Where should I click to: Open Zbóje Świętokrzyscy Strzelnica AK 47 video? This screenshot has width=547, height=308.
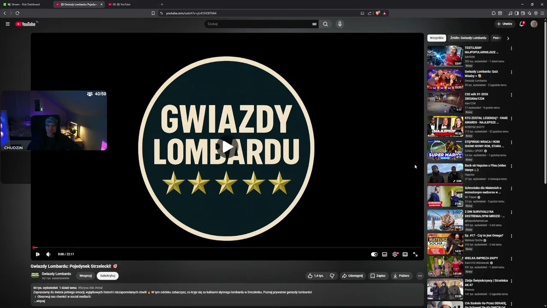486,283
